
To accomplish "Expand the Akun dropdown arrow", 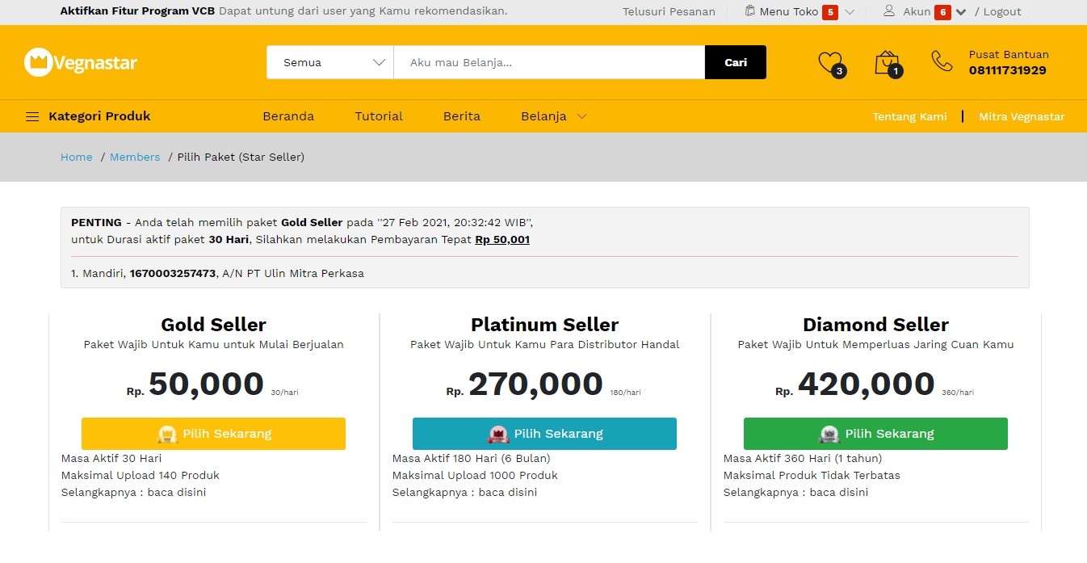I will pyautogui.click(x=961, y=12).
